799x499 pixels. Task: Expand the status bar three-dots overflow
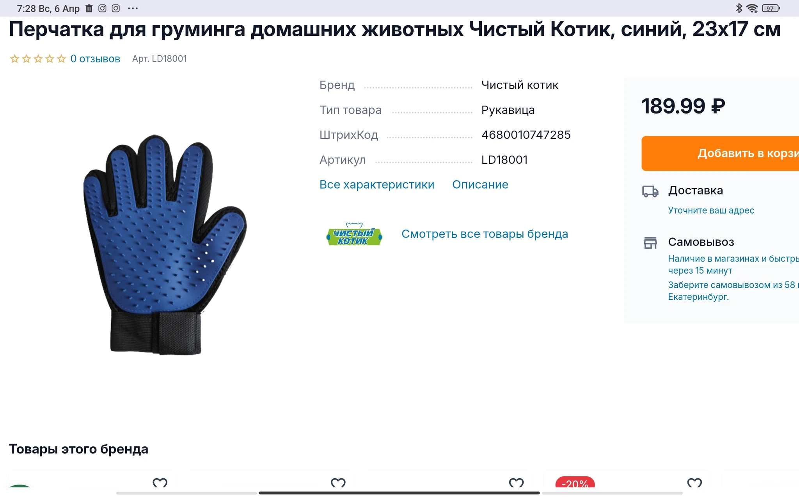(133, 9)
